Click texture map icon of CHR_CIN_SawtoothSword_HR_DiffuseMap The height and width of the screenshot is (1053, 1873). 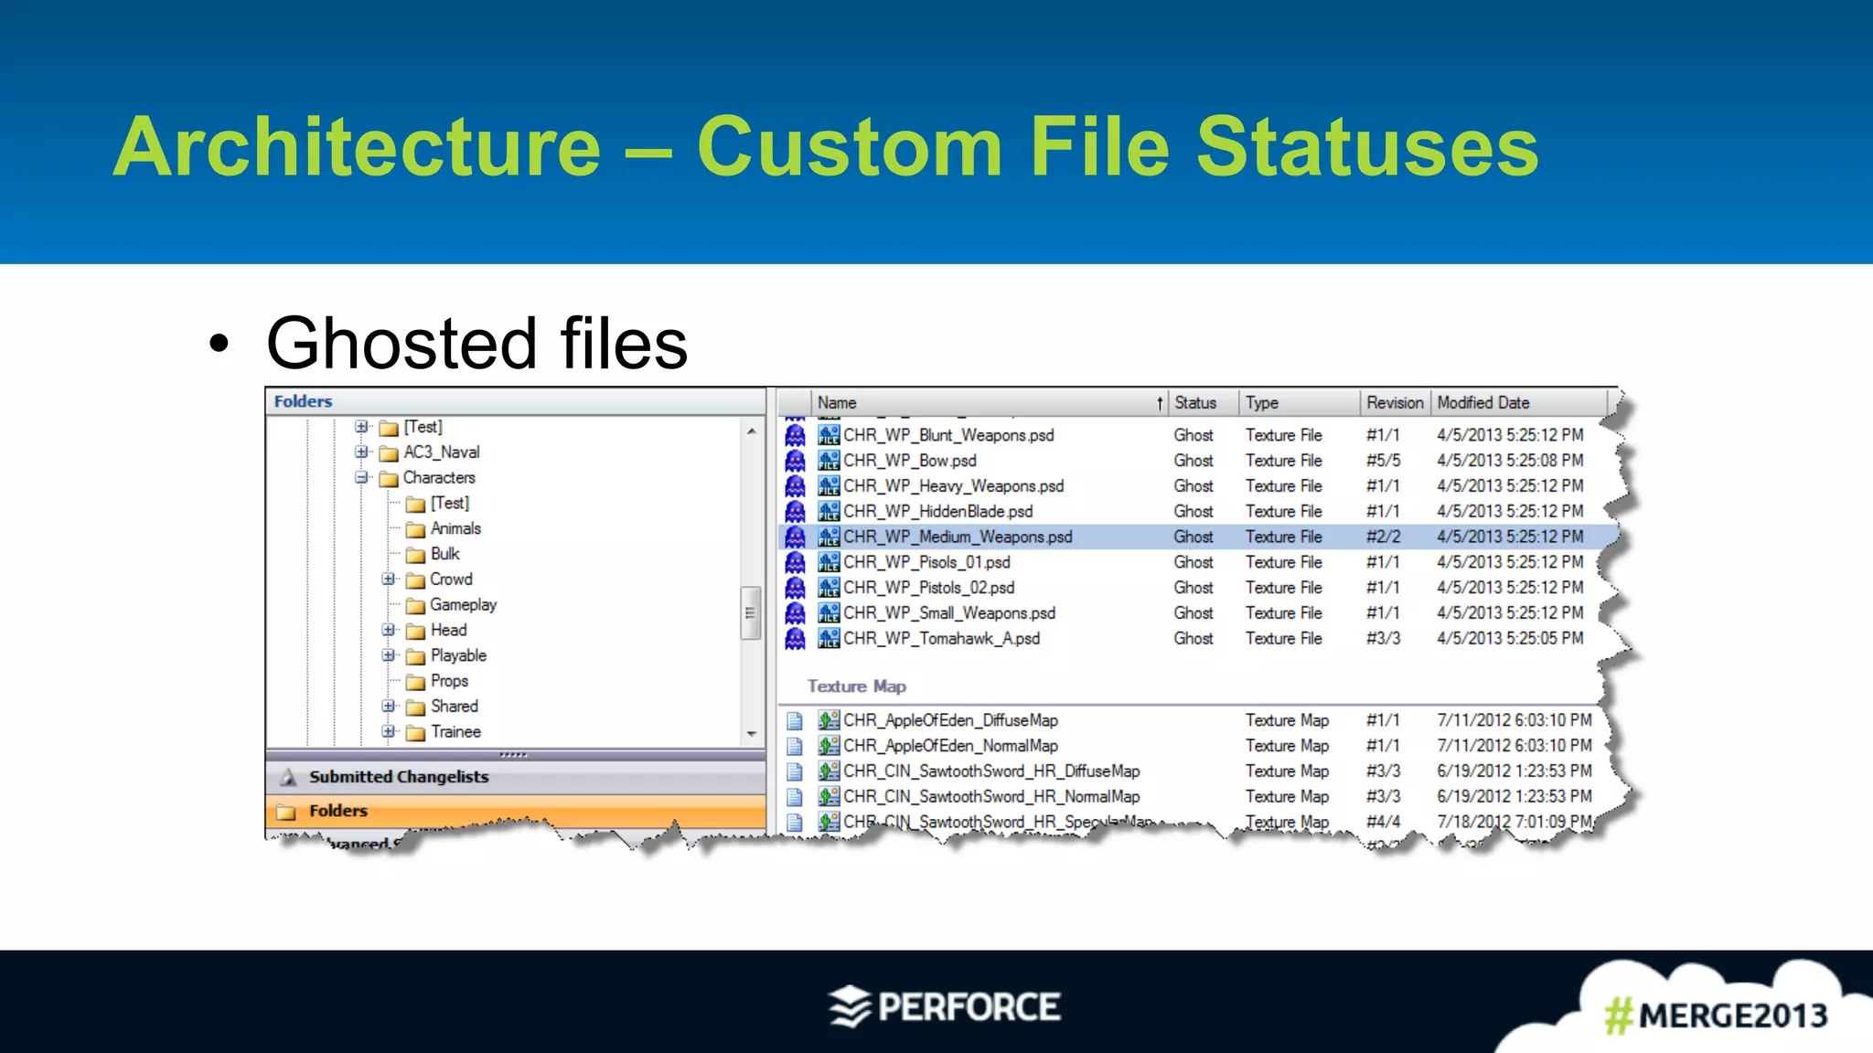pyautogui.click(x=829, y=771)
